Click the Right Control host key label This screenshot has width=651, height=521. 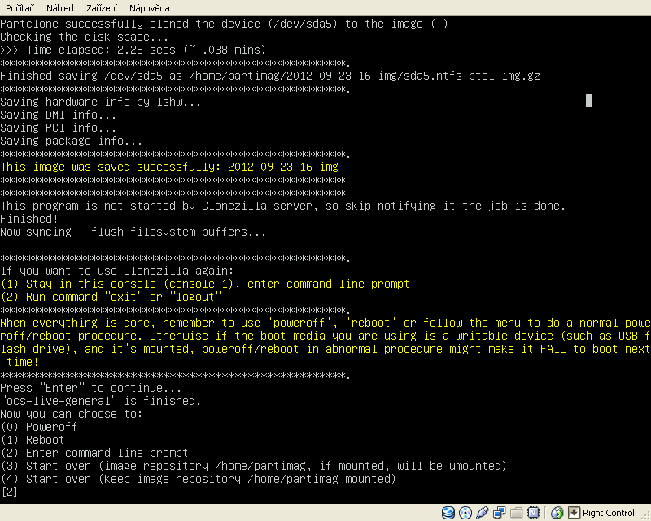[x=609, y=513]
